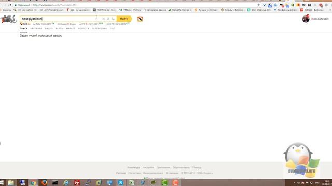The width and height of the screenshot is (332, 186).
Task: Open the Реклама footer link
Action: click(121, 173)
